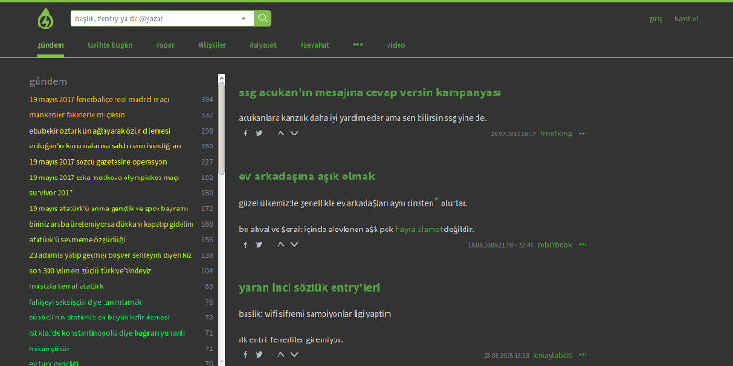Open title yaran inci sözlük entry'leri

[310, 287]
